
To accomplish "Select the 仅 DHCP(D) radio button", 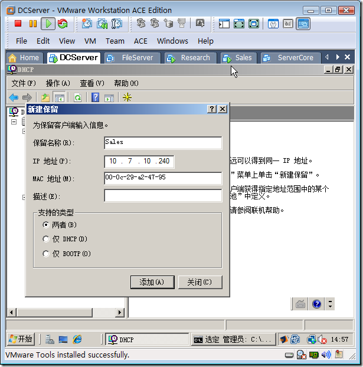I will pos(46,239).
